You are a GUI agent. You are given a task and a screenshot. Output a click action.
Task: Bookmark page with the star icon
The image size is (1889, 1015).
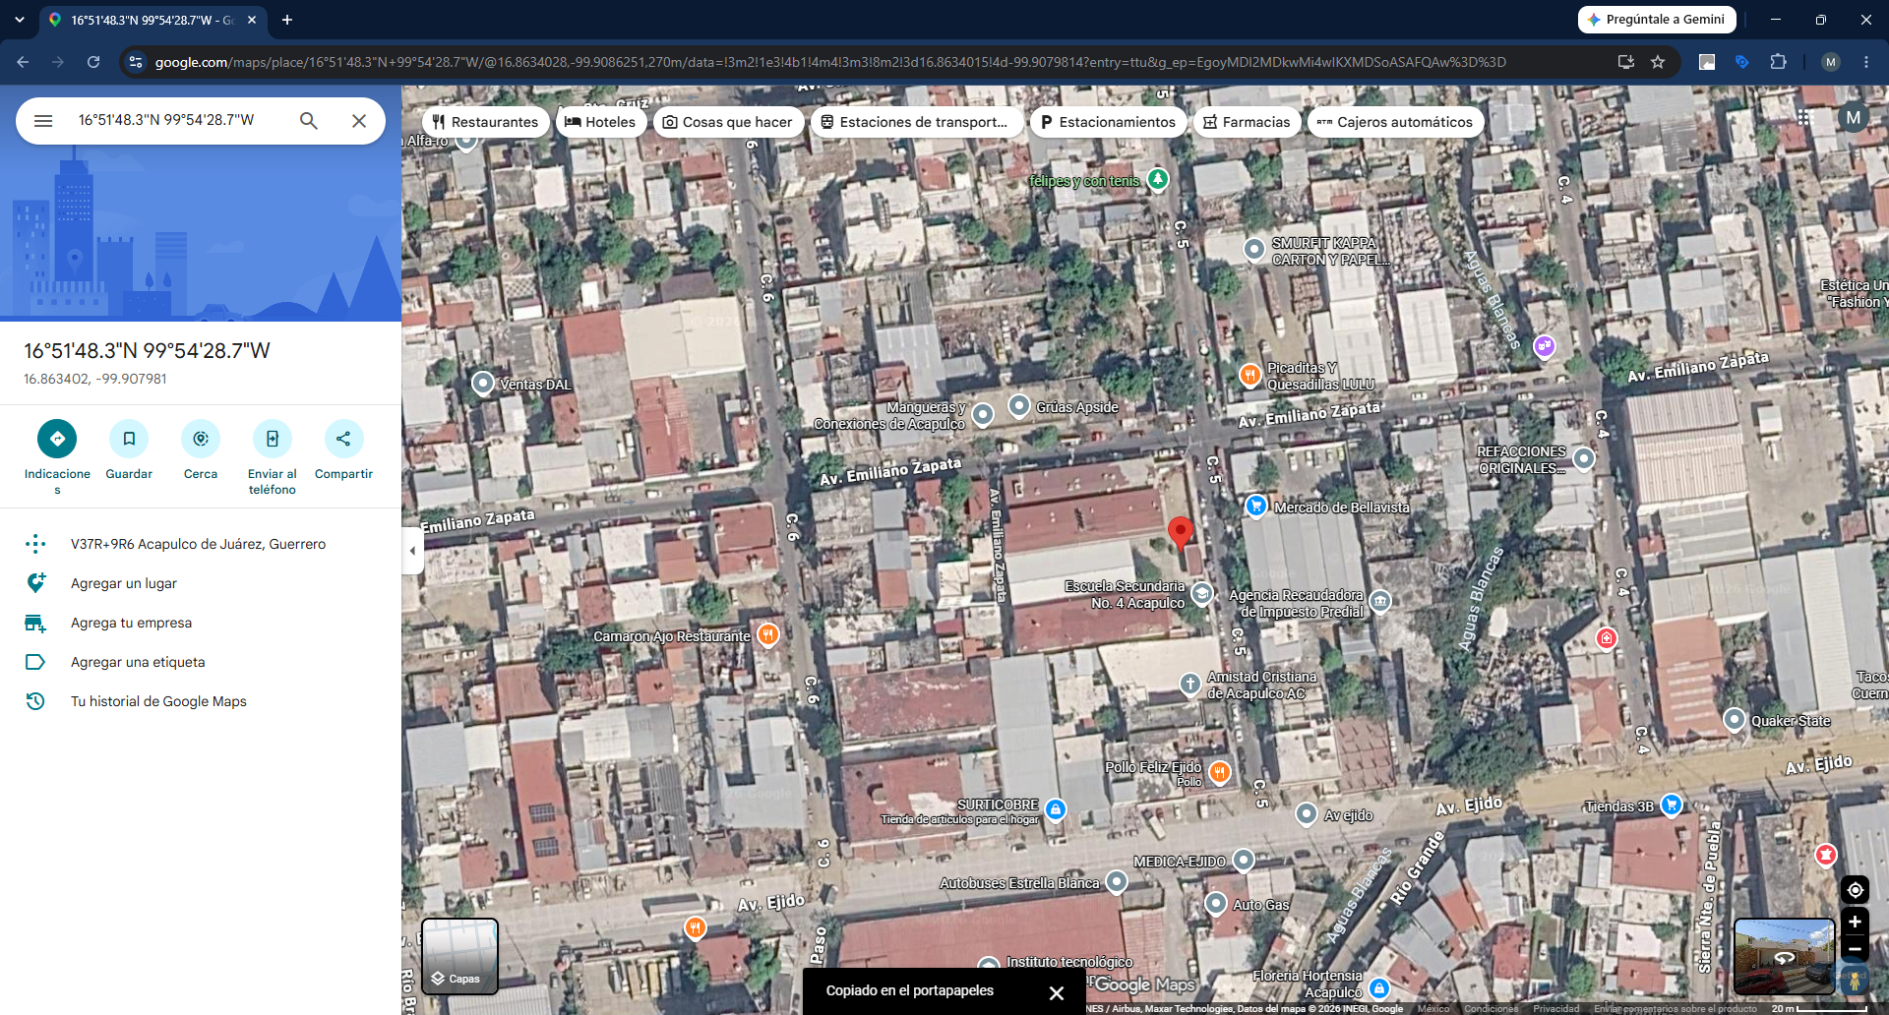tap(1658, 62)
